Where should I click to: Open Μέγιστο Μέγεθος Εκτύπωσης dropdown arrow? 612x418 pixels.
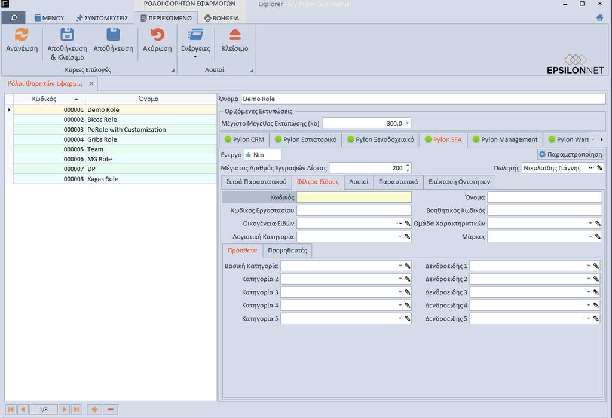[407, 123]
